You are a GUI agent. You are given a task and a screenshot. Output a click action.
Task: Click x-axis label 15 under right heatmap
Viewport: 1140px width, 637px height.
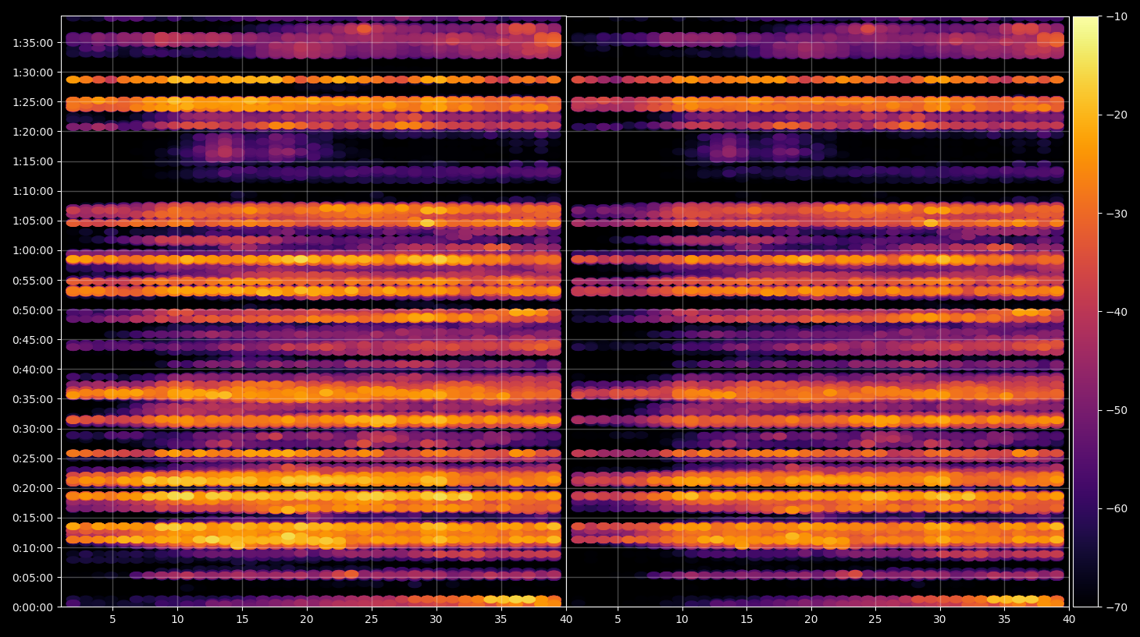746,620
